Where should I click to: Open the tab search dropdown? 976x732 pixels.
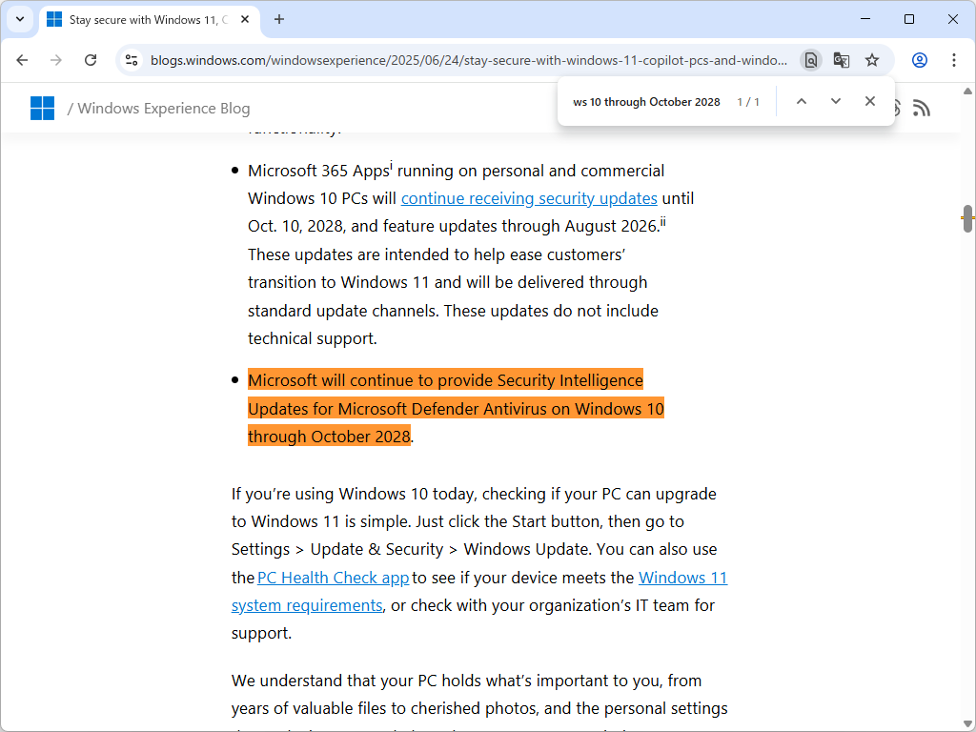[x=20, y=19]
